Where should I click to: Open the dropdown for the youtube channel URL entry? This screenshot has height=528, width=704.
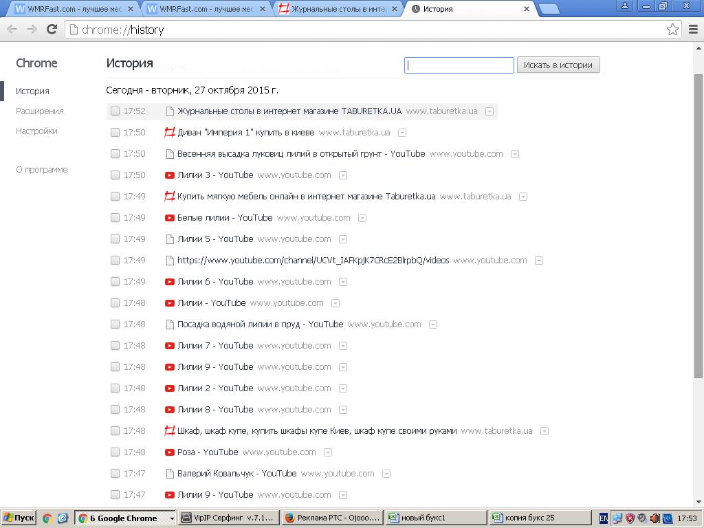539,261
